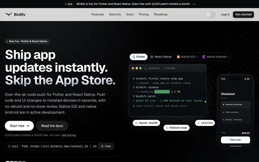Switch to the React Native tab
259x162 pixels.
(161, 57)
